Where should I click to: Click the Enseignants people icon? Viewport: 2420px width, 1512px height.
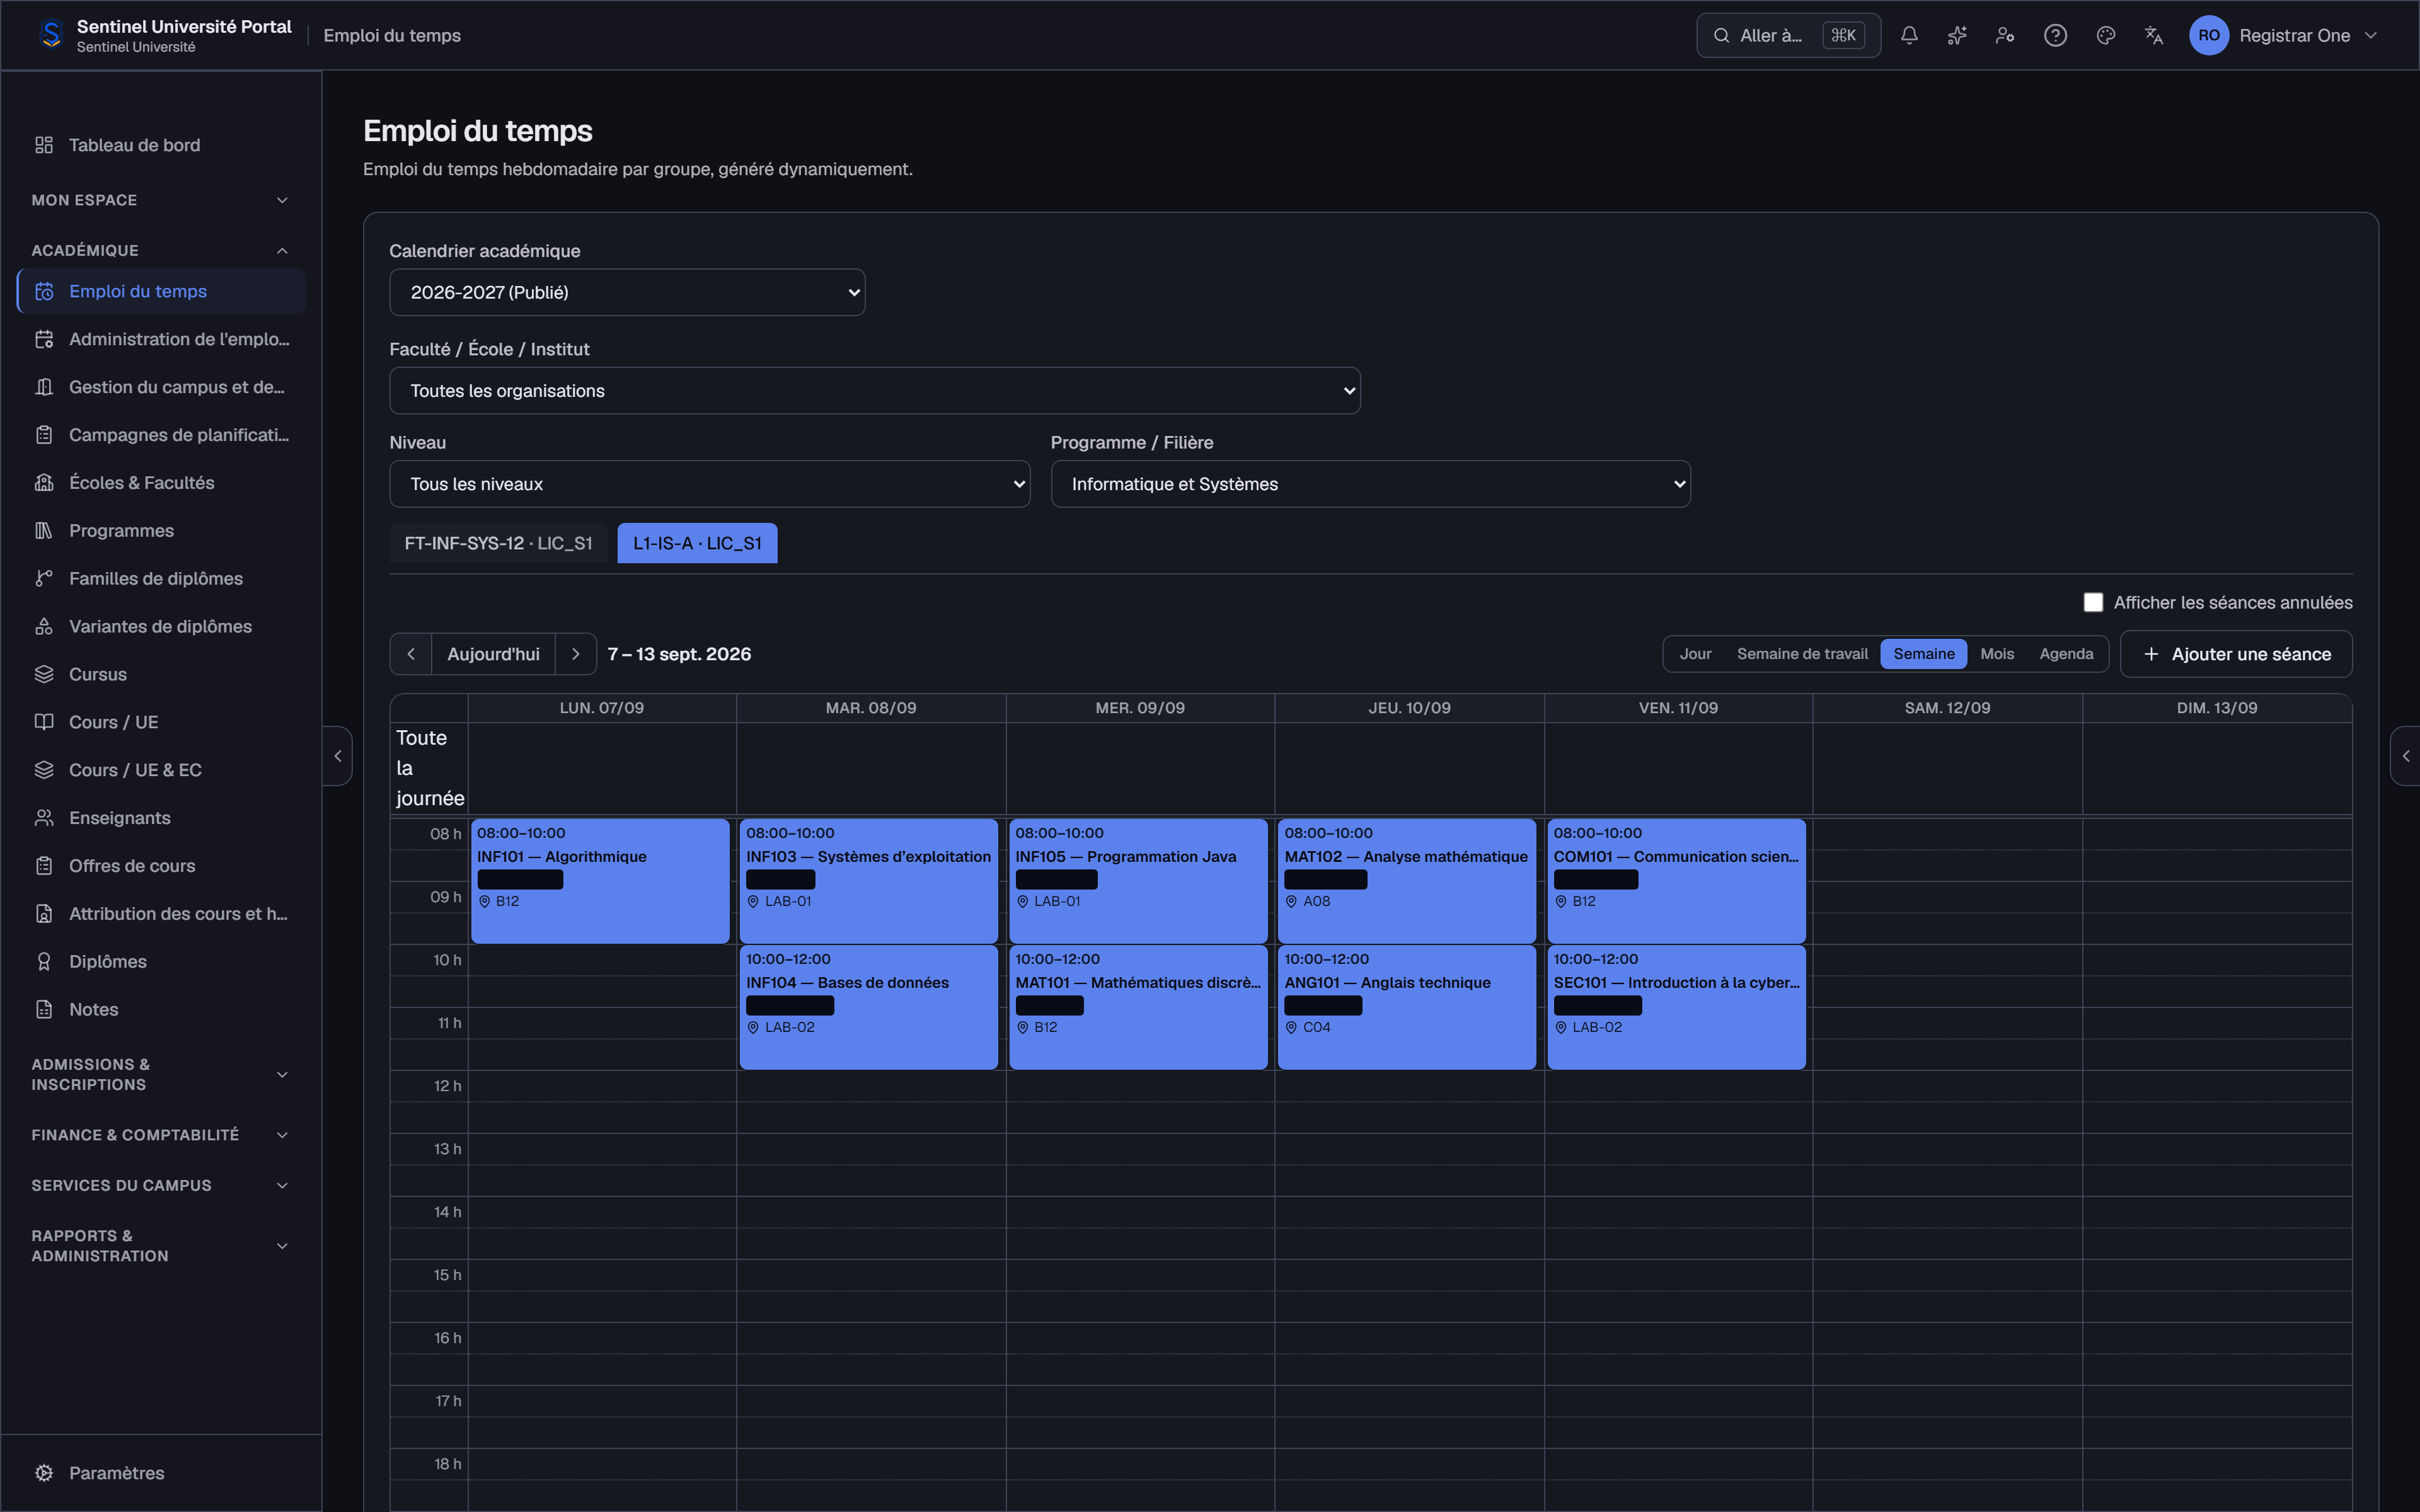pyautogui.click(x=44, y=818)
